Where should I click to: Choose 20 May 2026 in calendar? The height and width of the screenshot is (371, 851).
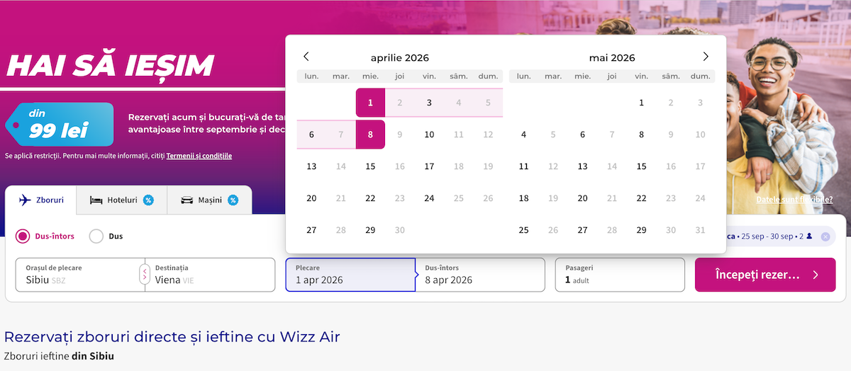tap(582, 198)
